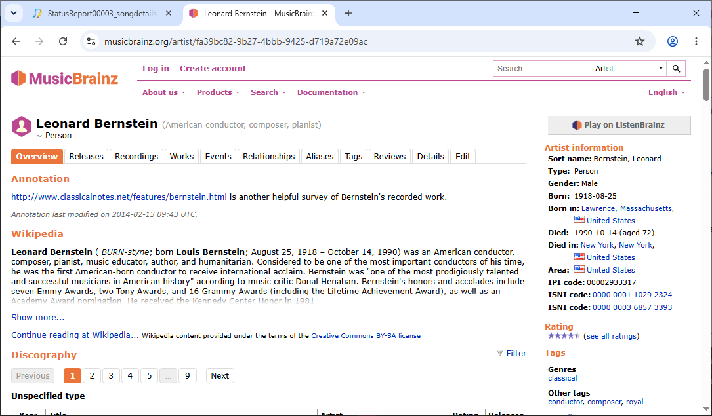Screen dimensions: 712x416
Task: Go to discography page 4
Action: 130,375
